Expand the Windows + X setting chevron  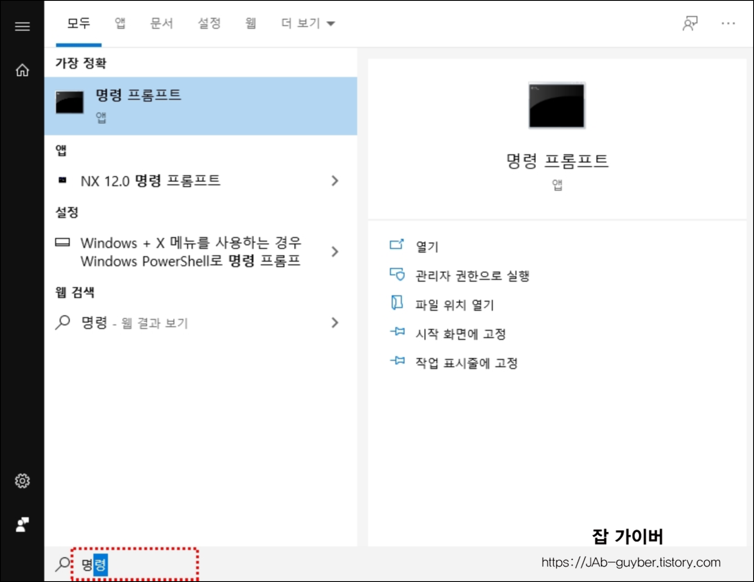point(334,252)
